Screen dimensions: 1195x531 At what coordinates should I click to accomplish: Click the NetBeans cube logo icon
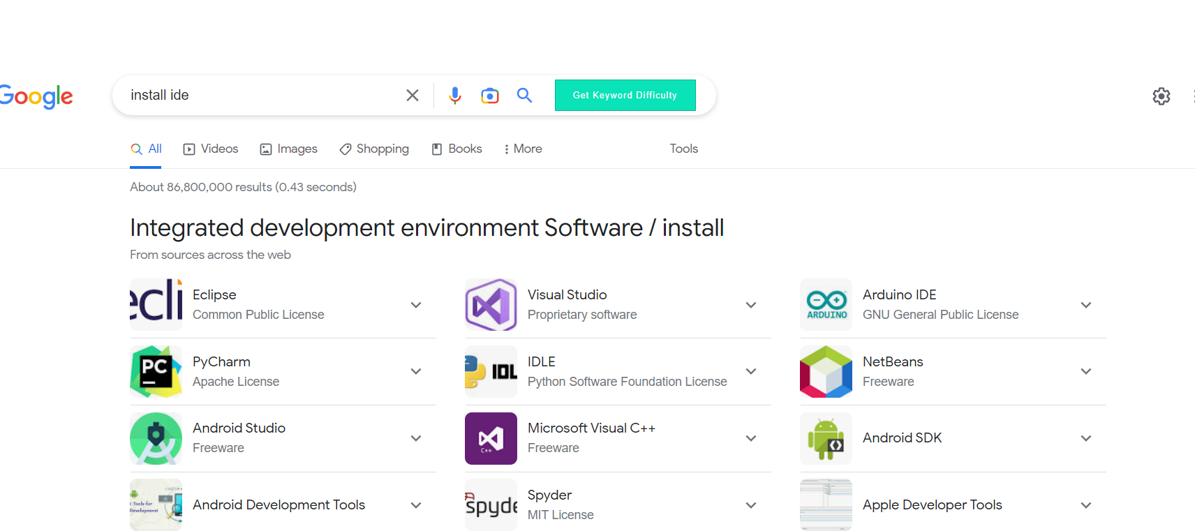point(826,371)
